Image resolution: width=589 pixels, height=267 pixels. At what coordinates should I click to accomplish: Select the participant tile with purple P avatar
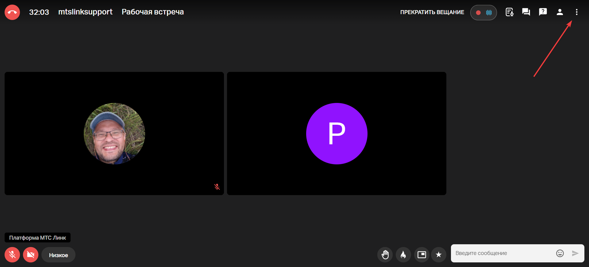pyautogui.click(x=337, y=133)
